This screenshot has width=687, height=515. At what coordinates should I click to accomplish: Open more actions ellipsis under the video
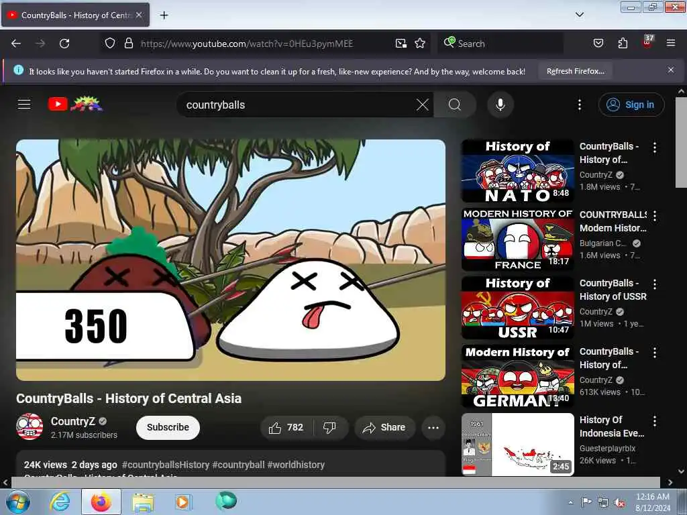pyautogui.click(x=433, y=427)
